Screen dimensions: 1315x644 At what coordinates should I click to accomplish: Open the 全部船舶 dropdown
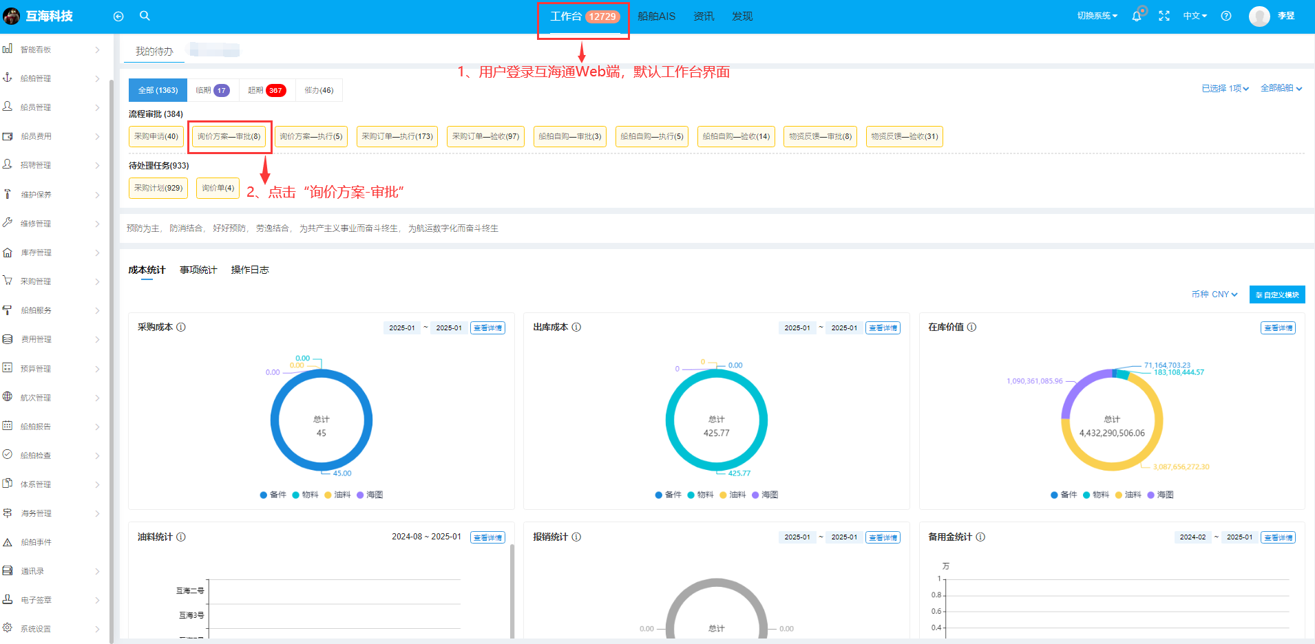coord(1281,88)
